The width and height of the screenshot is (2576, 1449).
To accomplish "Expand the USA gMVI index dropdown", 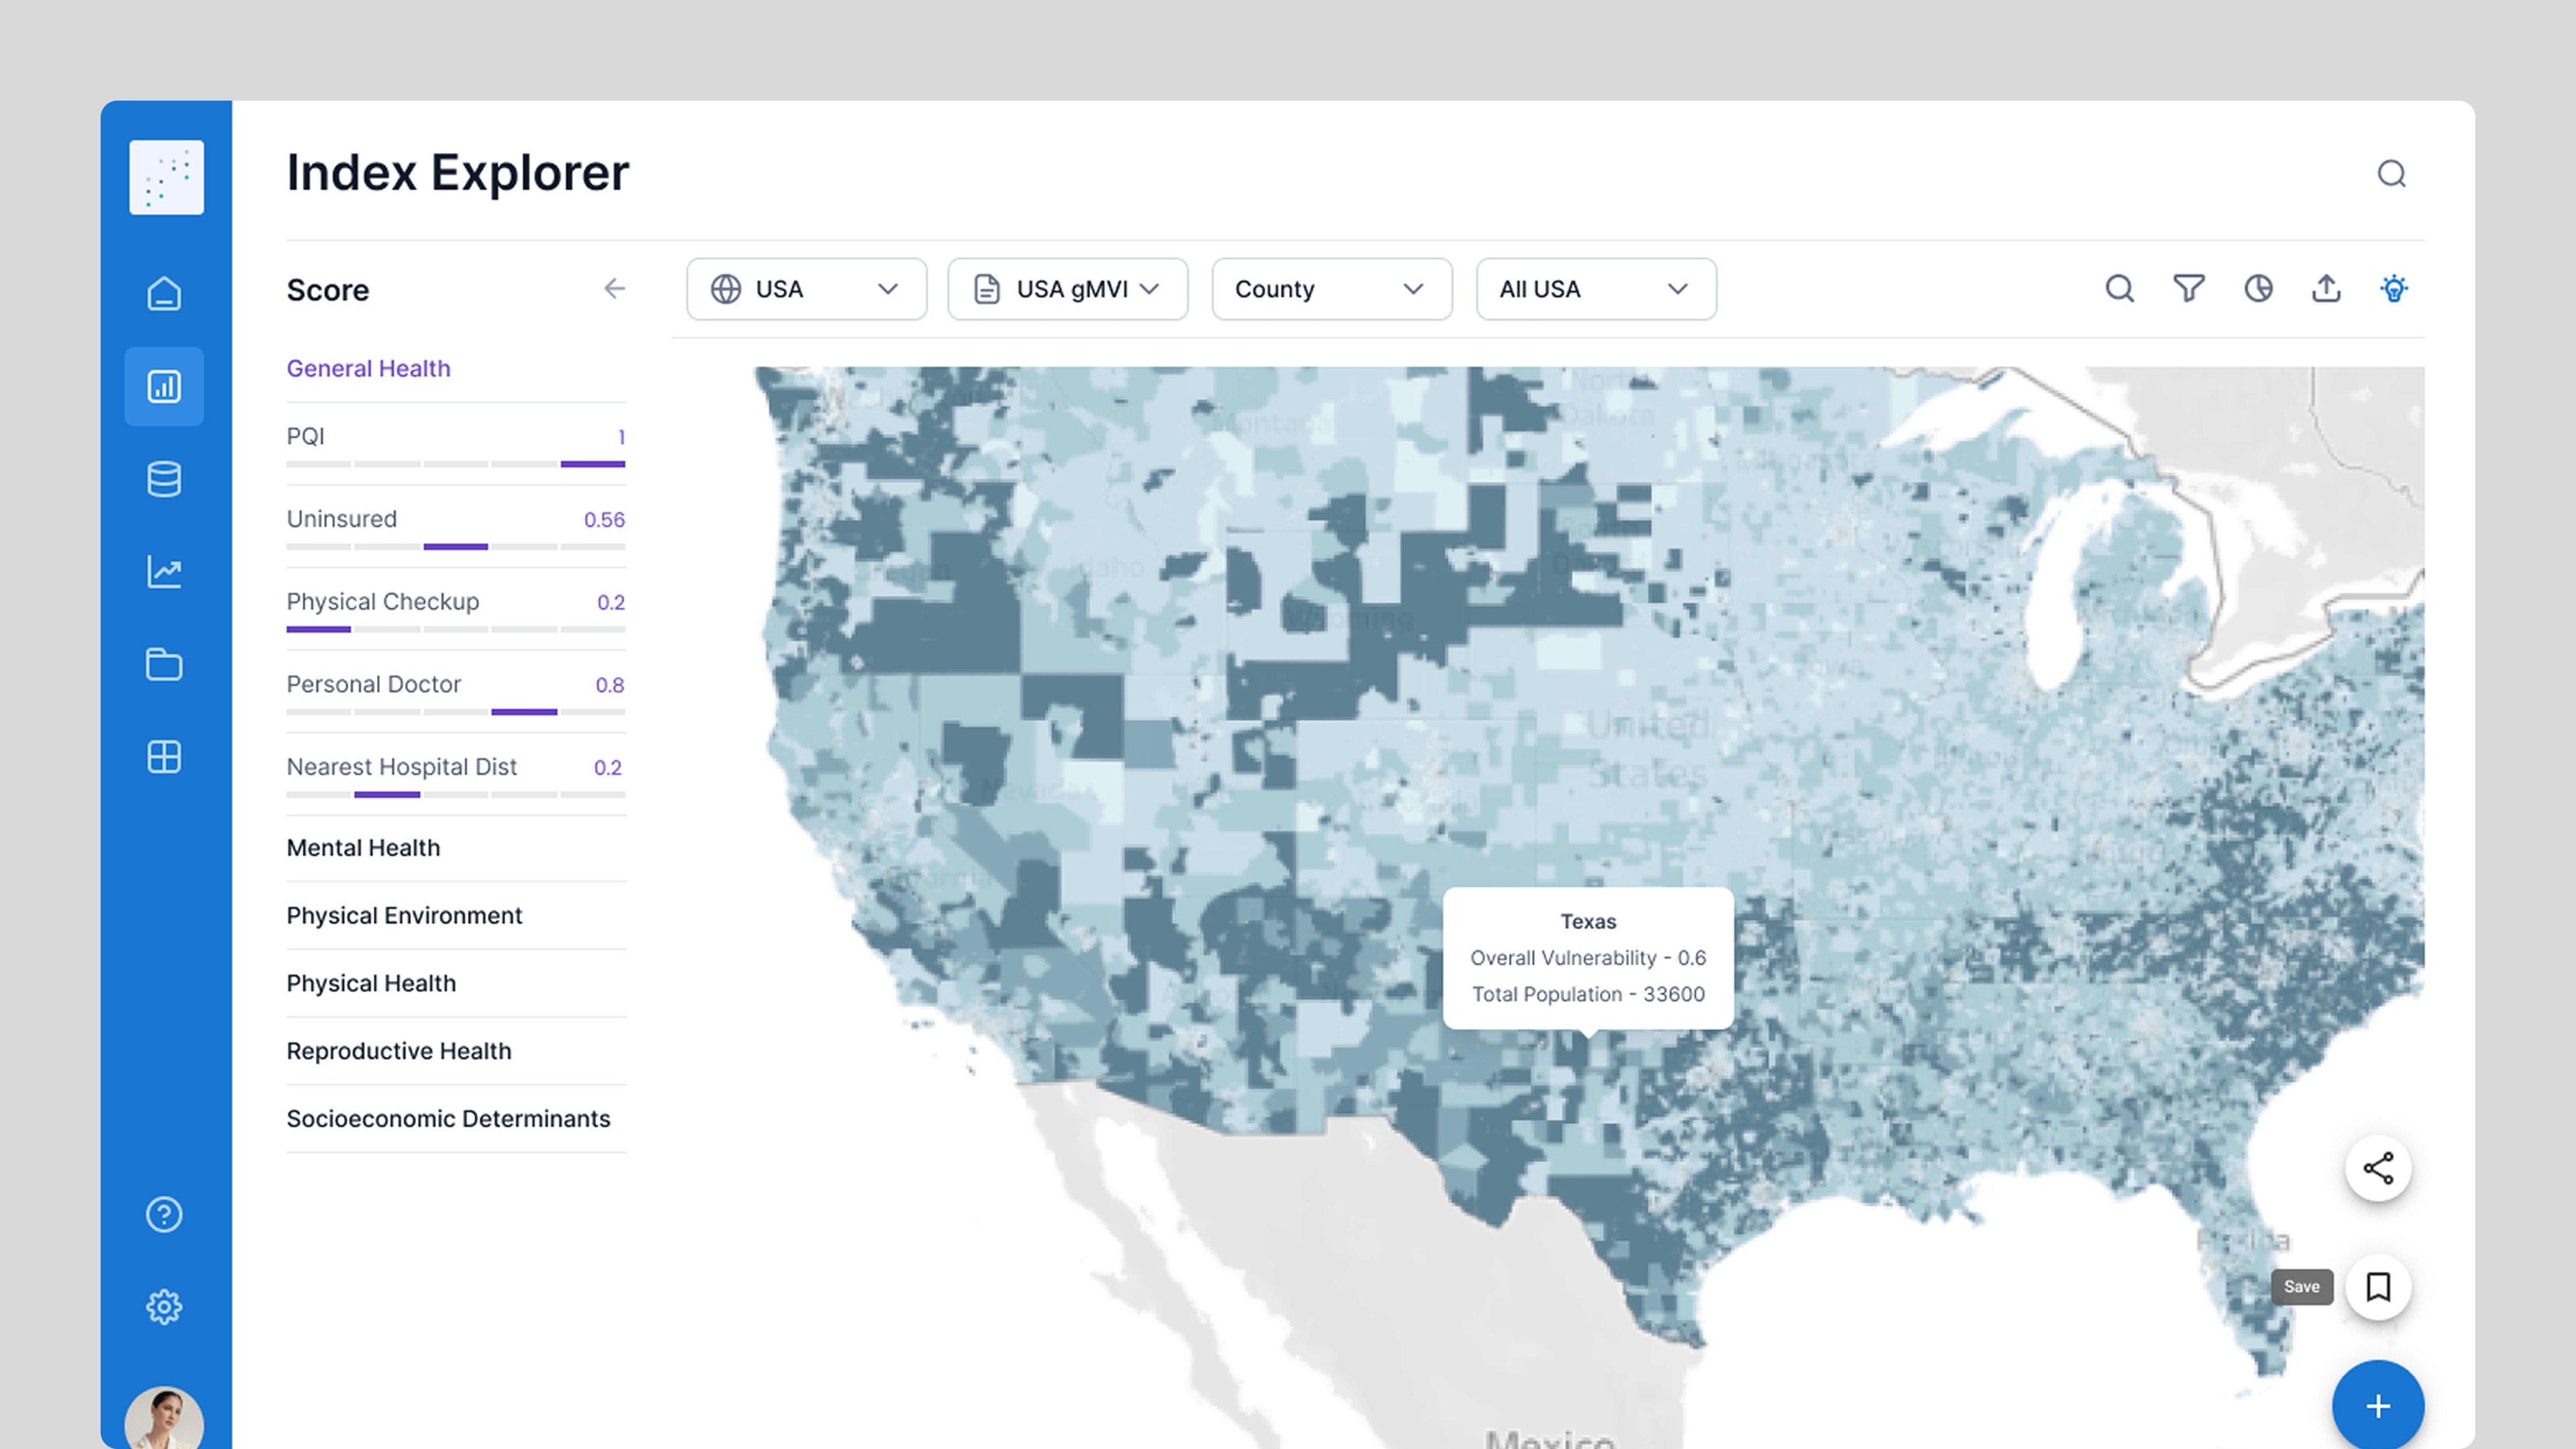I will tap(1067, 289).
